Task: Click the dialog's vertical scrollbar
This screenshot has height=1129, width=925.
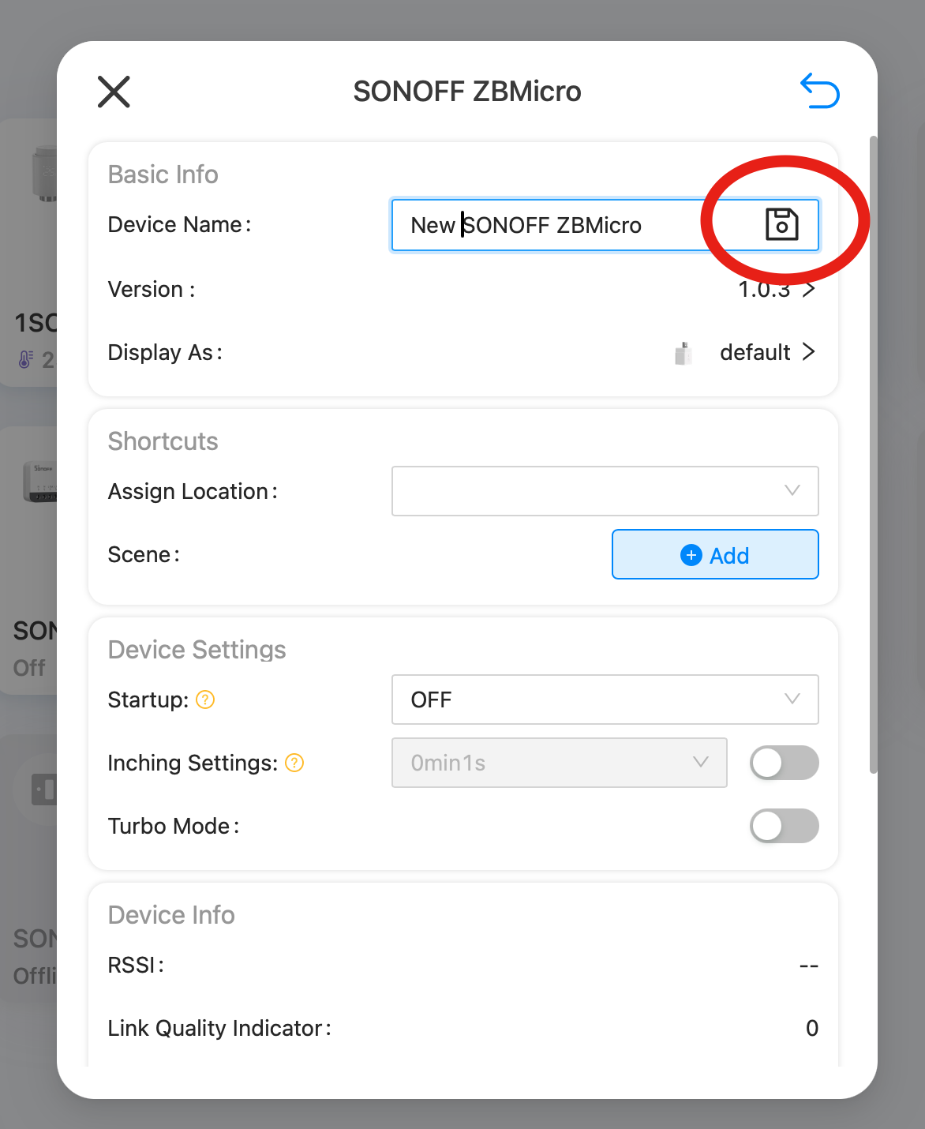Action: coord(873,454)
